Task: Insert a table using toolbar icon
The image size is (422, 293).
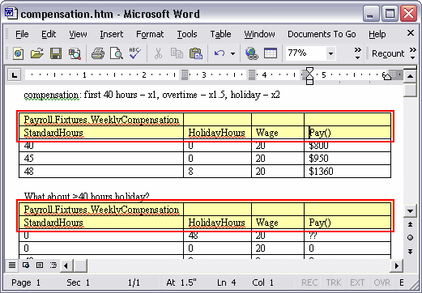Action: [x=271, y=53]
